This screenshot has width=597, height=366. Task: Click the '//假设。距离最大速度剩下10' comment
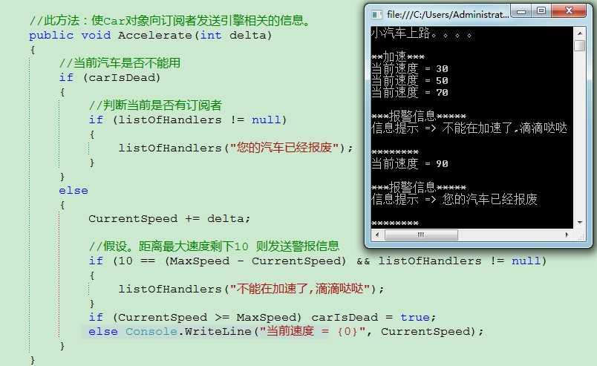(169, 246)
